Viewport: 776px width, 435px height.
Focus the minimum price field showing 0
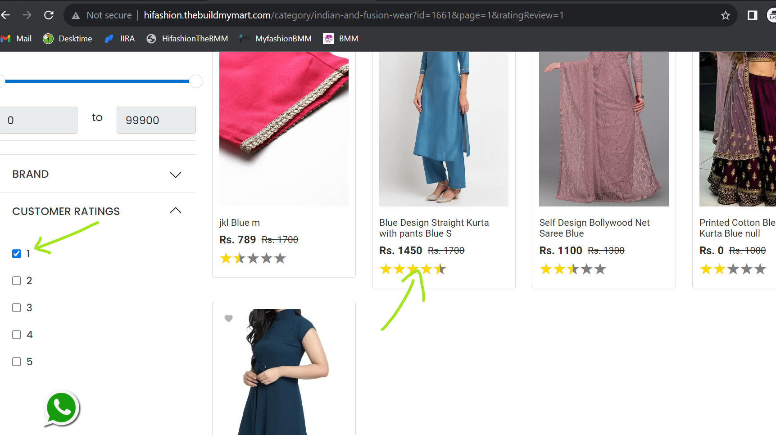[39, 120]
